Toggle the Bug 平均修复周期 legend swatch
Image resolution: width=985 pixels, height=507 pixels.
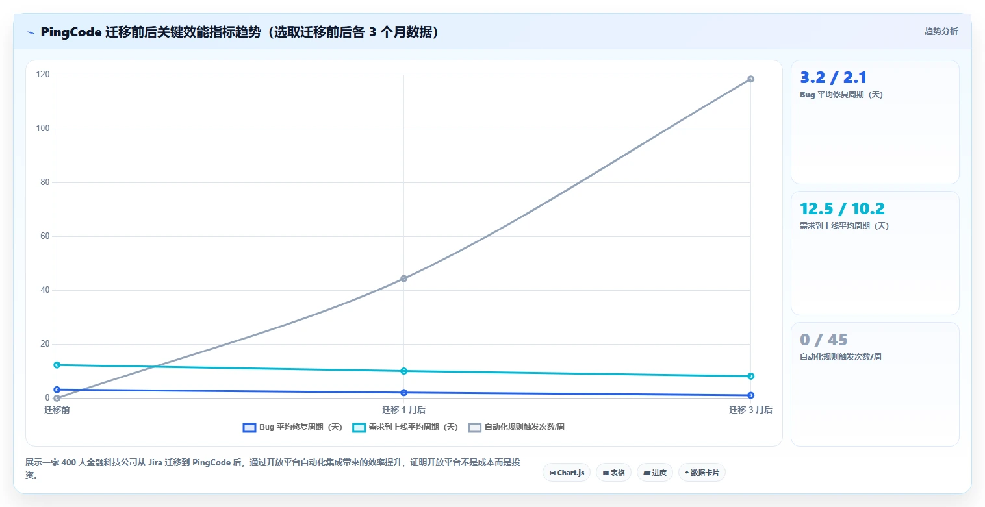[249, 427]
